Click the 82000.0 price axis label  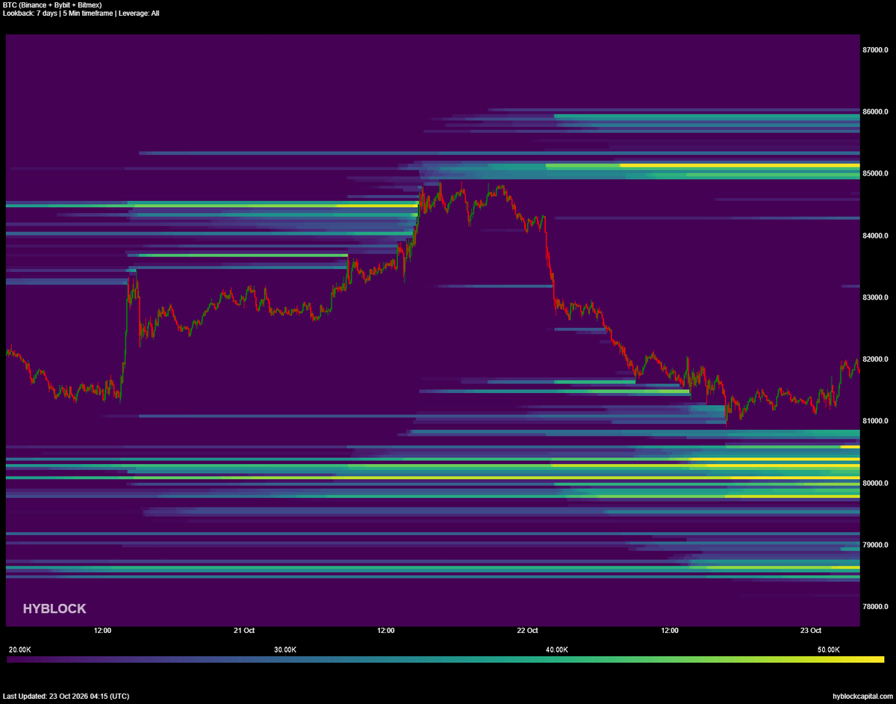[876, 359]
